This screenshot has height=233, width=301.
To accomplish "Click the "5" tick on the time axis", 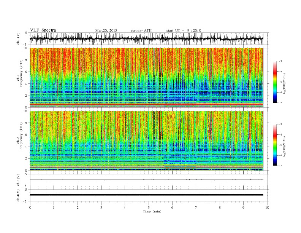I will (149, 207).
